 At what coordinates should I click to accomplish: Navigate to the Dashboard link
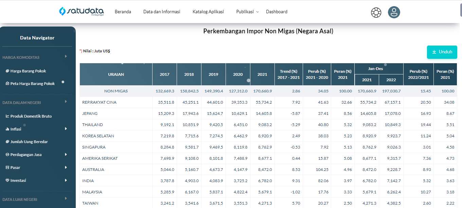point(277,12)
